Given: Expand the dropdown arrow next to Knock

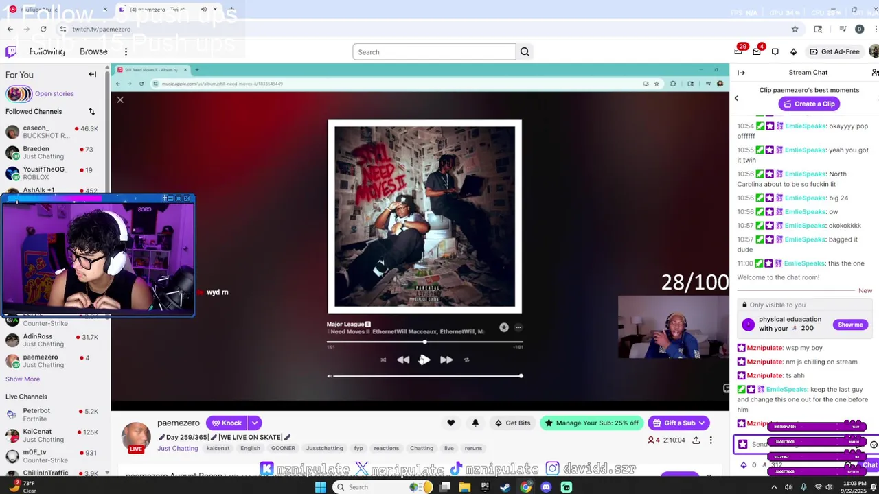Looking at the screenshot, I should tap(255, 423).
